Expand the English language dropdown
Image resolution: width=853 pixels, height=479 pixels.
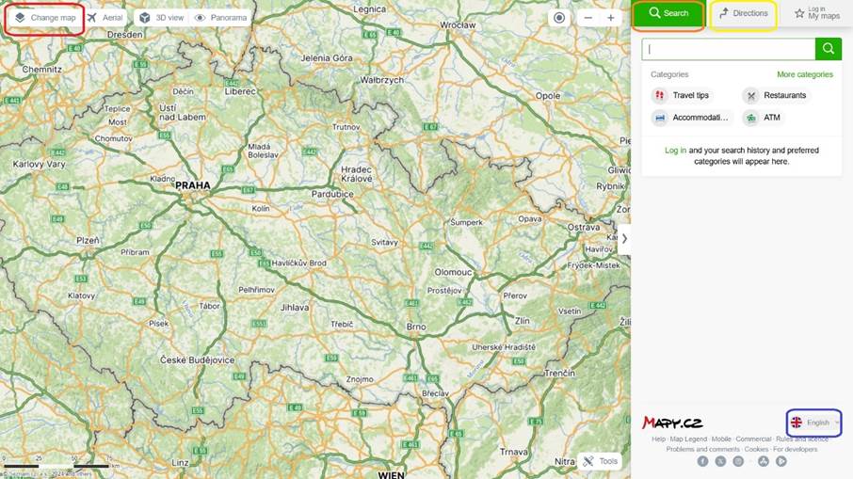pos(814,423)
